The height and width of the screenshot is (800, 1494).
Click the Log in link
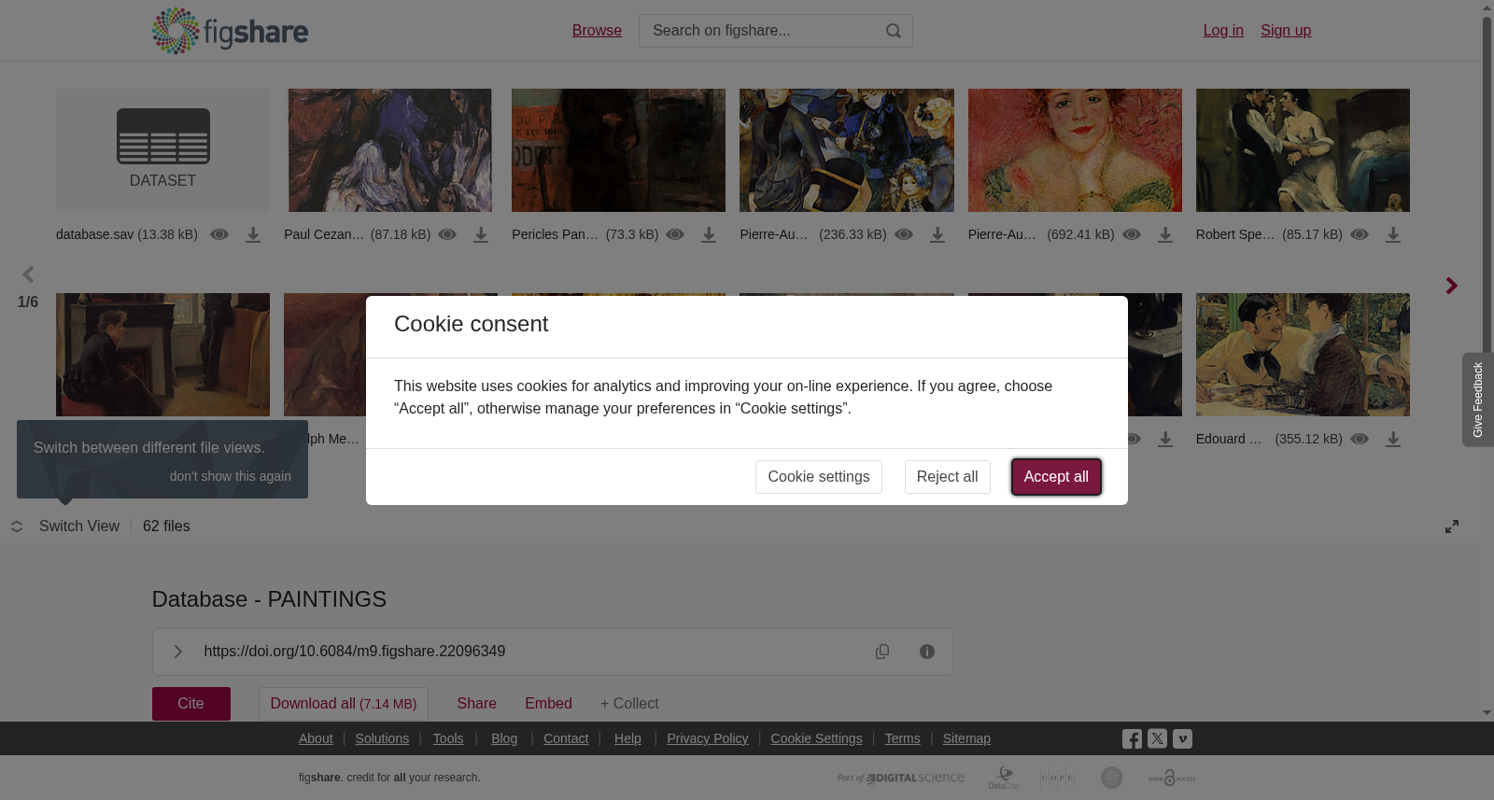[1223, 31]
